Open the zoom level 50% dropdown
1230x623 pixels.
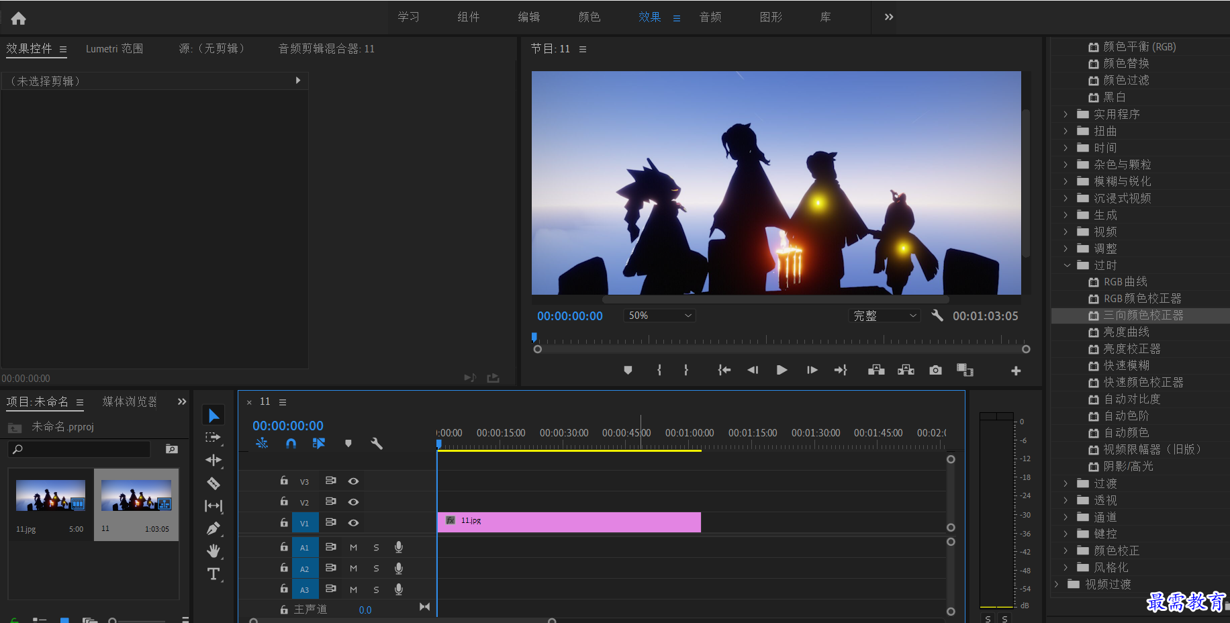click(659, 316)
